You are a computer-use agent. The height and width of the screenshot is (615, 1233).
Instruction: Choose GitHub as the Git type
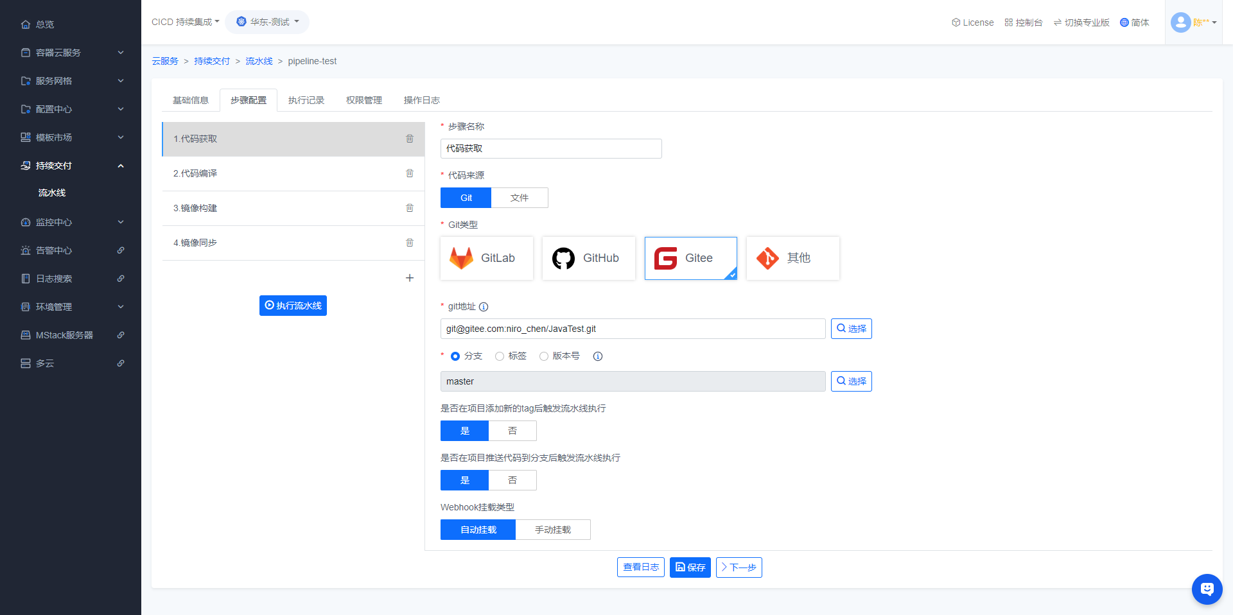click(588, 258)
